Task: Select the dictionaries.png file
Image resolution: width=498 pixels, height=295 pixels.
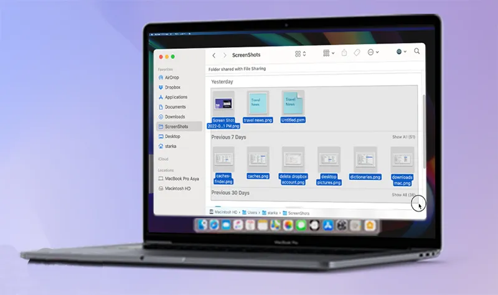Action: coord(365,163)
